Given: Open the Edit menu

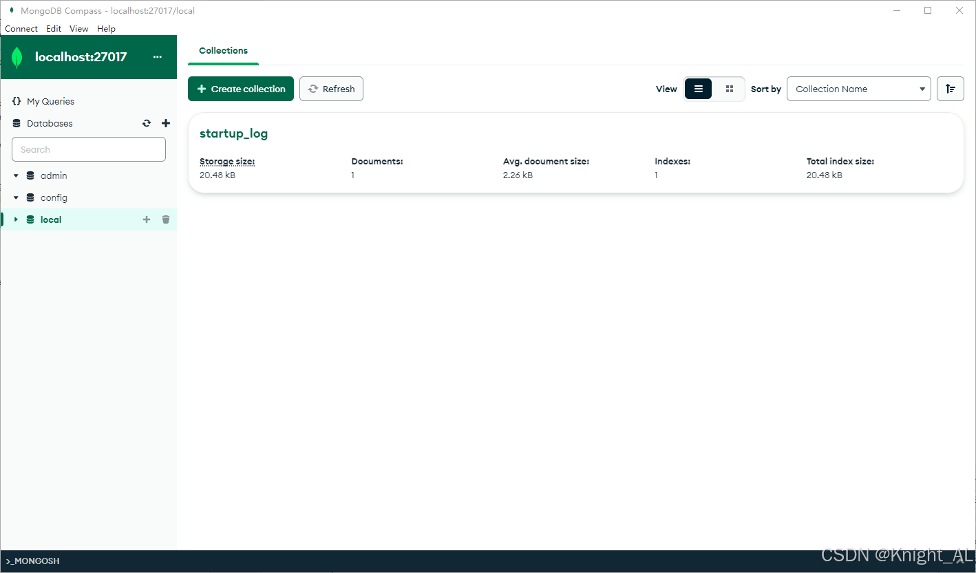Looking at the screenshot, I should pos(54,29).
